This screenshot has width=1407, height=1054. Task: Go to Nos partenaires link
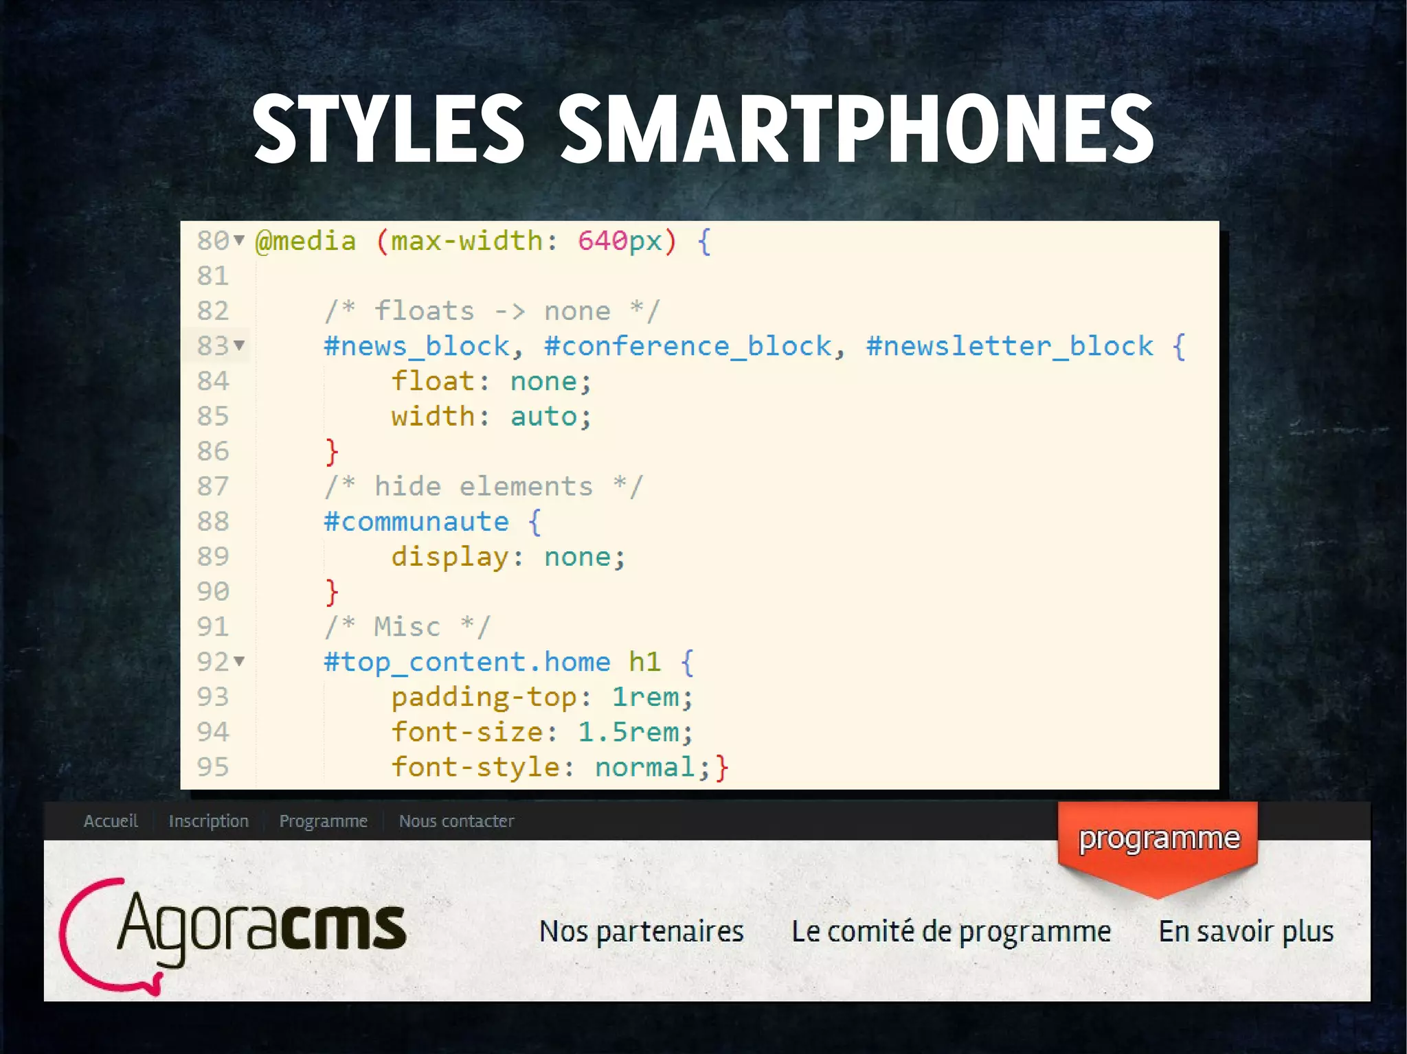click(x=642, y=932)
